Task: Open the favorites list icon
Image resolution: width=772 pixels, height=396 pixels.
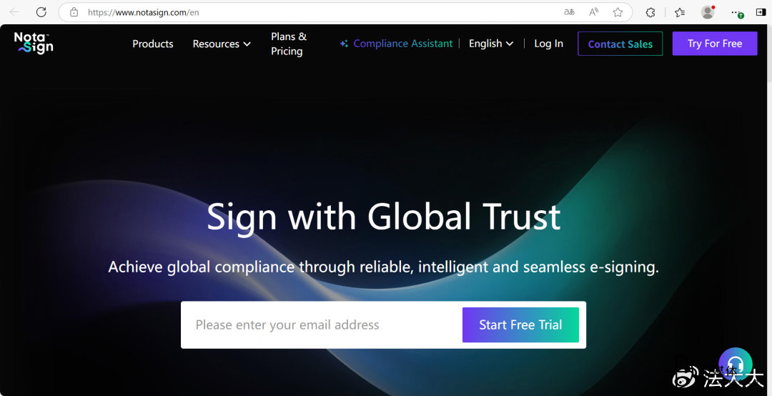Action: (x=680, y=12)
